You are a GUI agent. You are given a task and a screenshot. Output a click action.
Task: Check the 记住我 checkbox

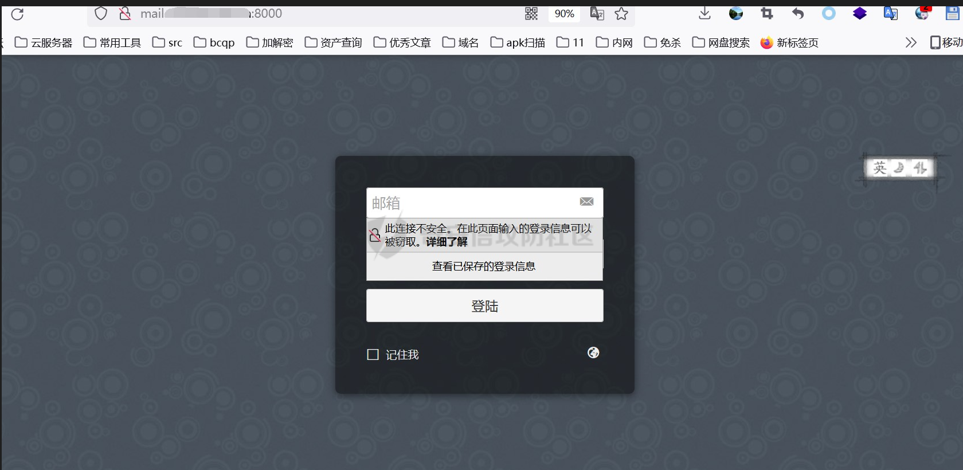tap(373, 355)
